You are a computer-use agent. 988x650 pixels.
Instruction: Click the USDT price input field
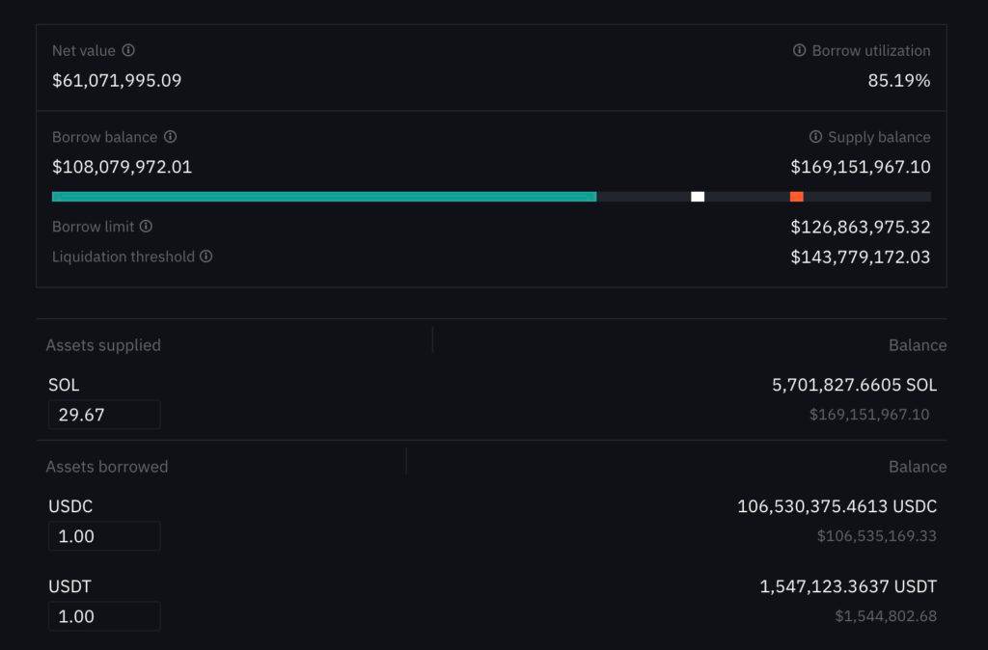tap(104, 616)
